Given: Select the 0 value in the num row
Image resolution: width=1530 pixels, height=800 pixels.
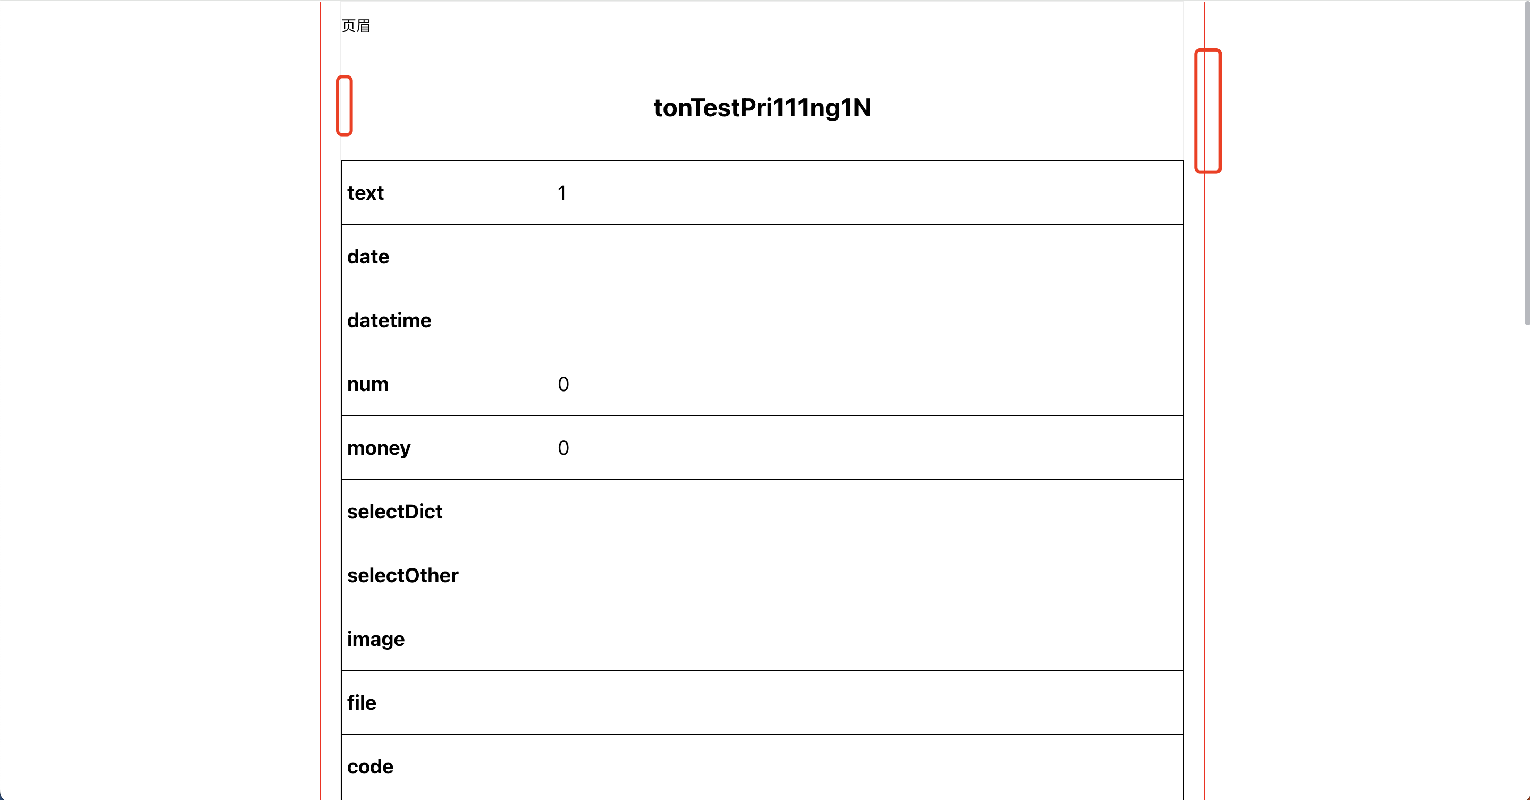Looking at the screenshot, I should click(563, 384).
